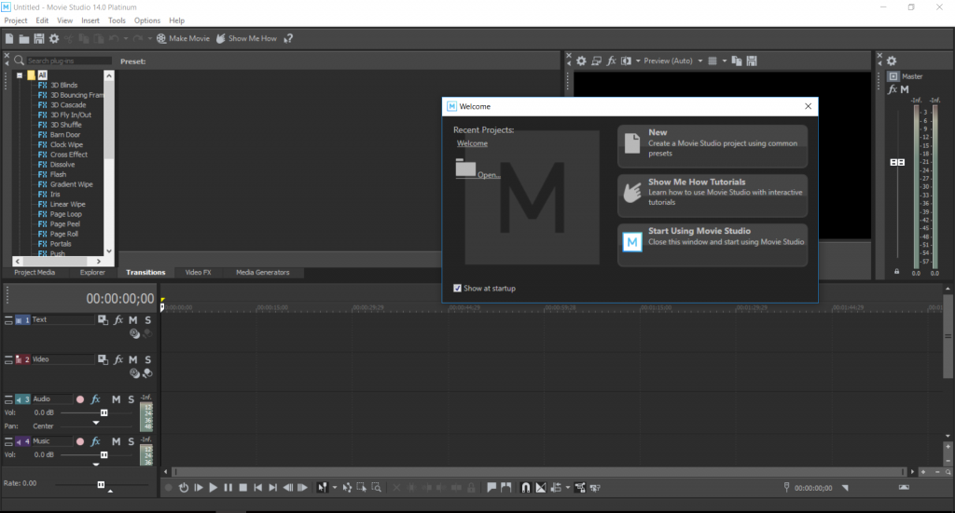Select the Zoom Edit tool

point(377,488)
